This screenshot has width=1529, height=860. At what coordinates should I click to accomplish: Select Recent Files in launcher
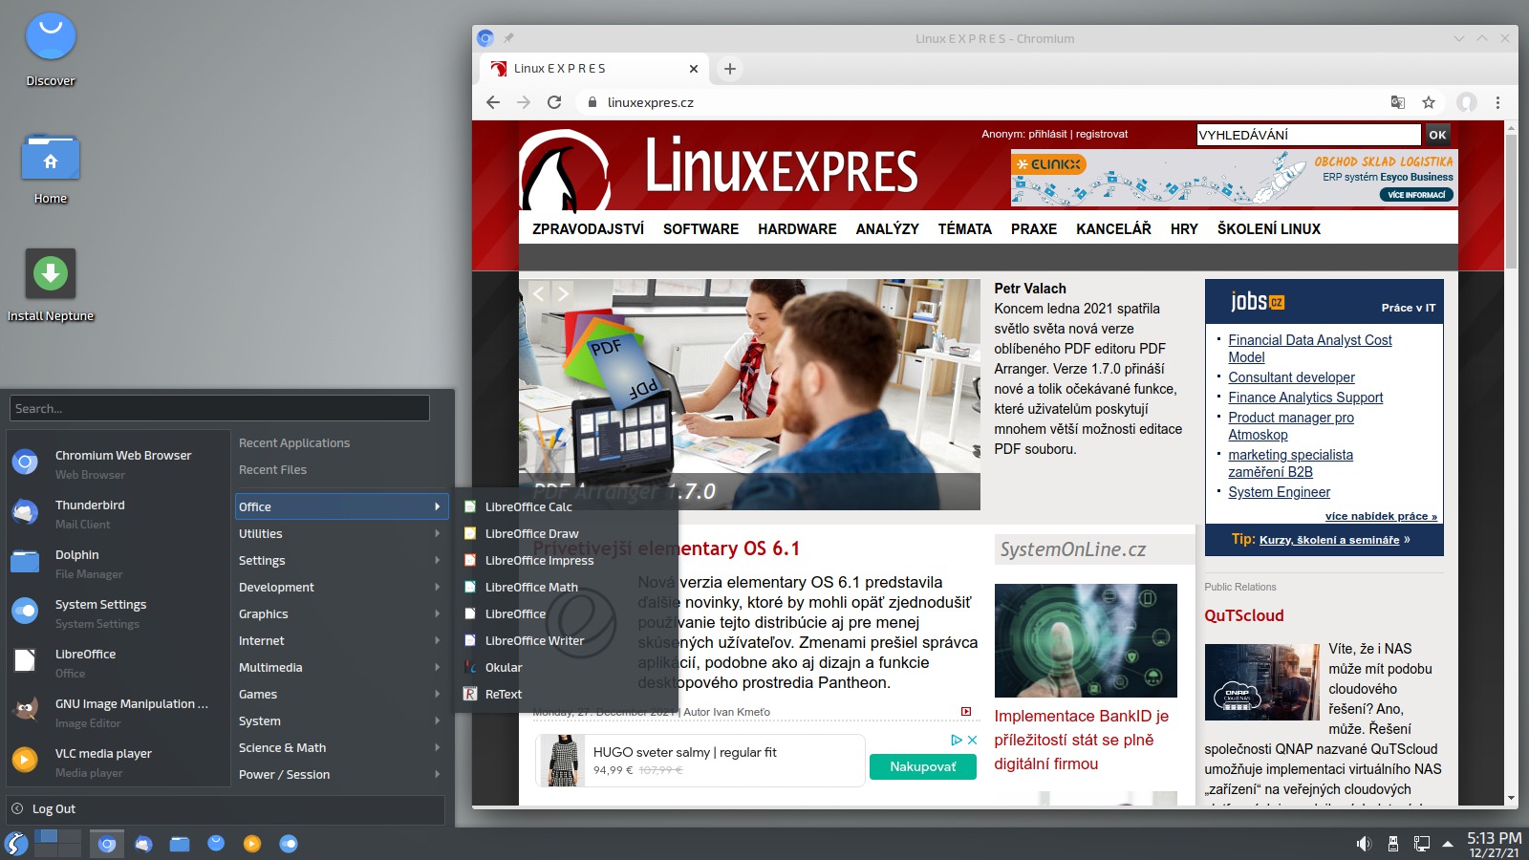272,469
